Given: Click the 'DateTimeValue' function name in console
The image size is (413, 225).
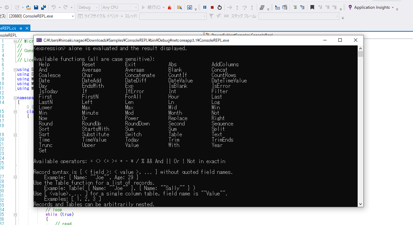Looking at the screenshot, I should click(x=229, y=80).
